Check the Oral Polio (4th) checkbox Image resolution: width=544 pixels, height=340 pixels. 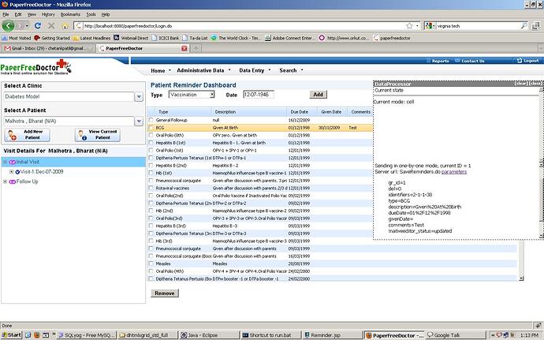click(x=151, y=271)
